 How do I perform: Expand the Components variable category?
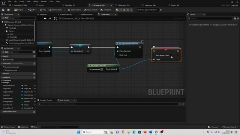click(x=1, y=80)
